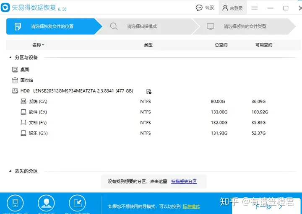This screenshot has width=302, height=214.
Task: Select the 回收站 recycle bin location
Action: [x=26, y=80]
